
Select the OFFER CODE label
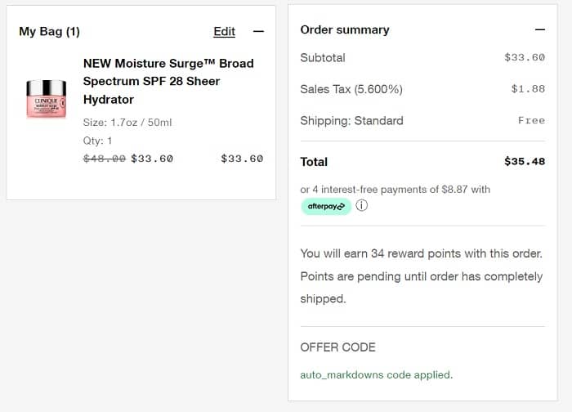point(337,347)
